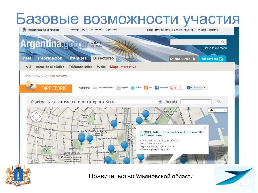
Task: Click the infosuinv@mrecic.gov.ar email text
Action: click(154, 149)
